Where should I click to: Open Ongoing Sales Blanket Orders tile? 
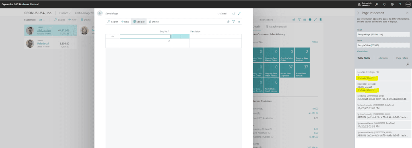pyautogui.click(x=272, y=55)
